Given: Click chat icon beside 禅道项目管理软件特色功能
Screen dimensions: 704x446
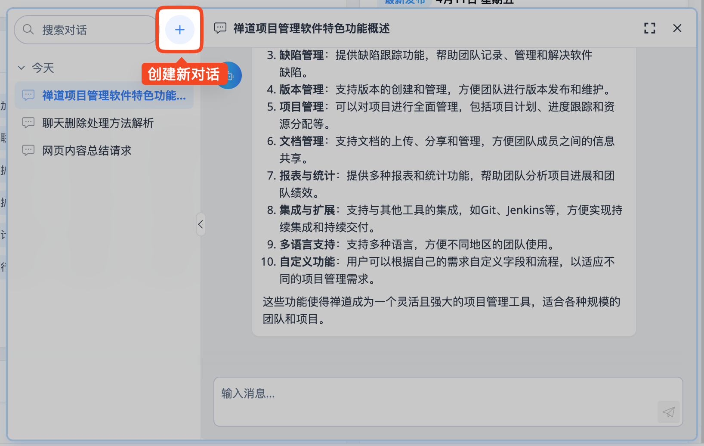Looking at the screenshot, I should click(28, 96).
